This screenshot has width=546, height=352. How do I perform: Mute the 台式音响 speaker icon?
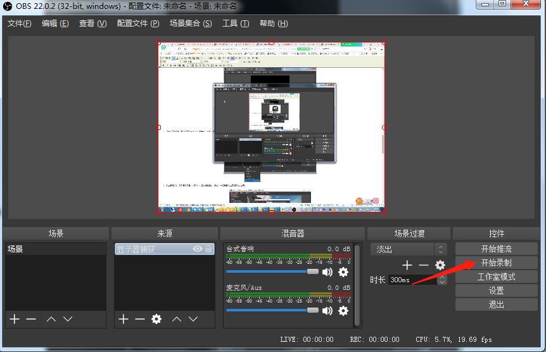tap(327, 271)
